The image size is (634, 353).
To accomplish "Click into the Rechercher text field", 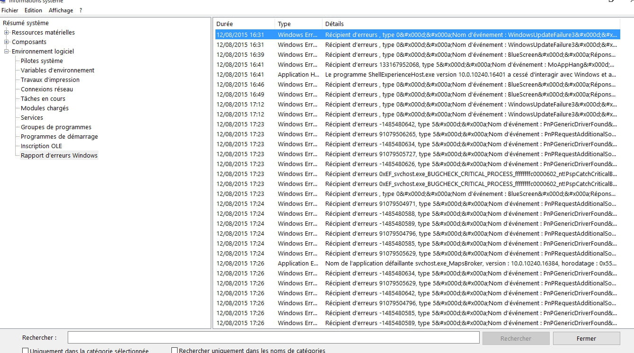I will pyautogui.click(x=273, y=337).
